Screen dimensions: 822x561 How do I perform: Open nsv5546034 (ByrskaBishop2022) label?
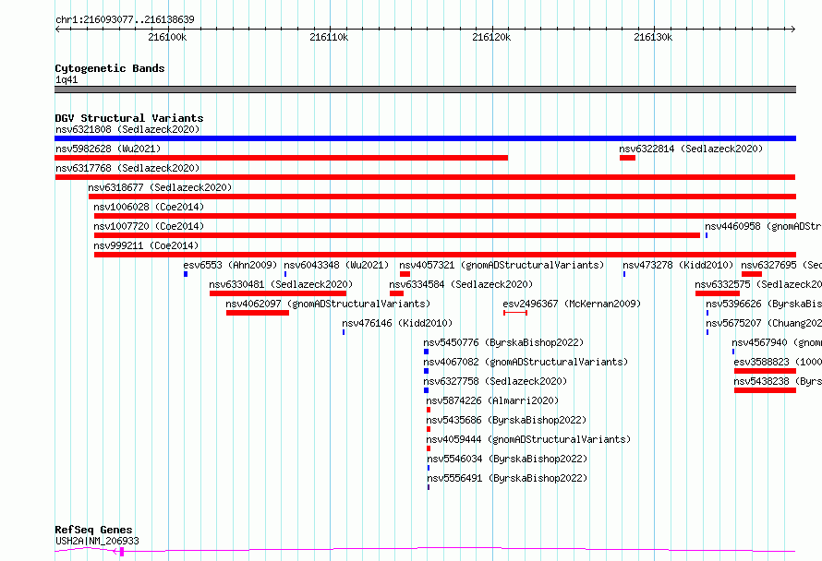[x=507, y=459]
